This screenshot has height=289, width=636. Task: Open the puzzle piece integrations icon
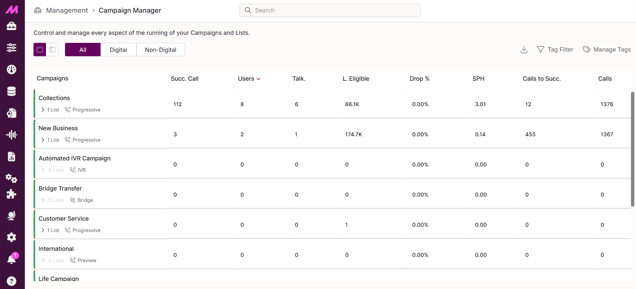11,194
